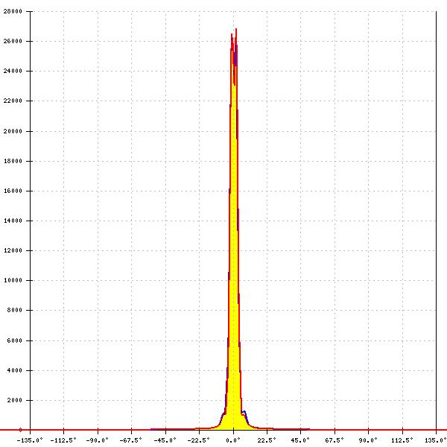Click the 67.5° x-axis label
Screen dimensions: 447x447
point(335,440)
